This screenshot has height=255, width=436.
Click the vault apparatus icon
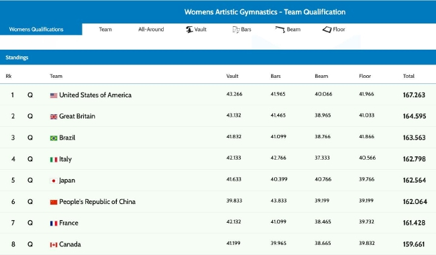tap(189, 30)
